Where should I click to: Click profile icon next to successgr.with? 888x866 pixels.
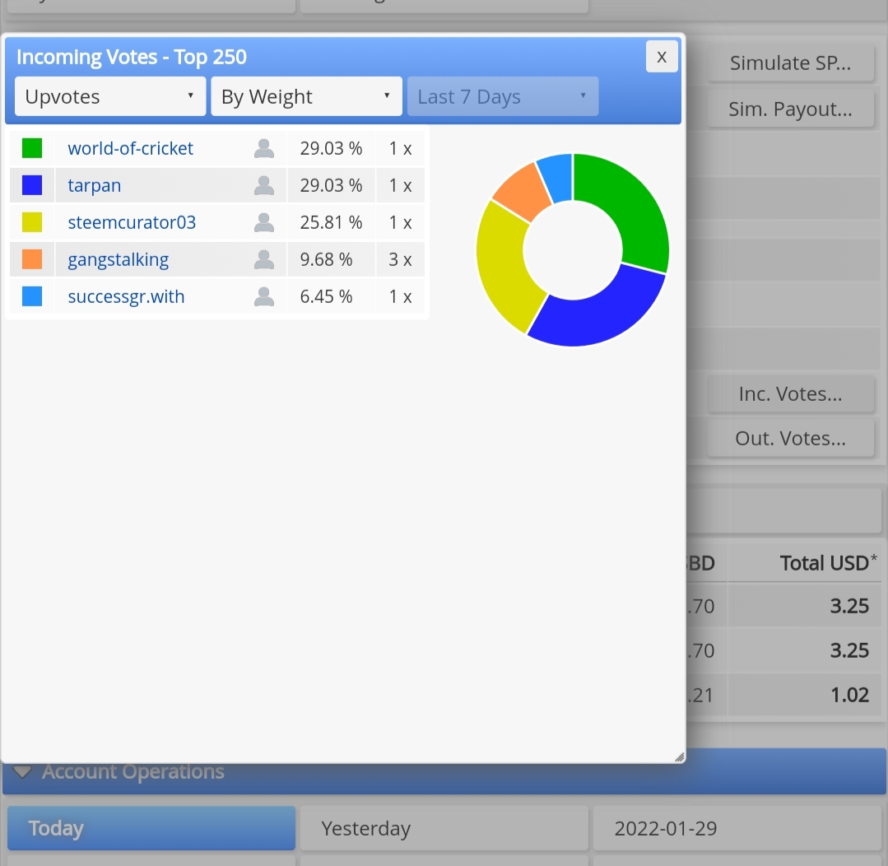(x=264, y=297)
